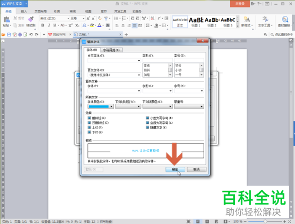
Task: Apply Subscript X₂ in the ribbon
Action: pos(77,25)
